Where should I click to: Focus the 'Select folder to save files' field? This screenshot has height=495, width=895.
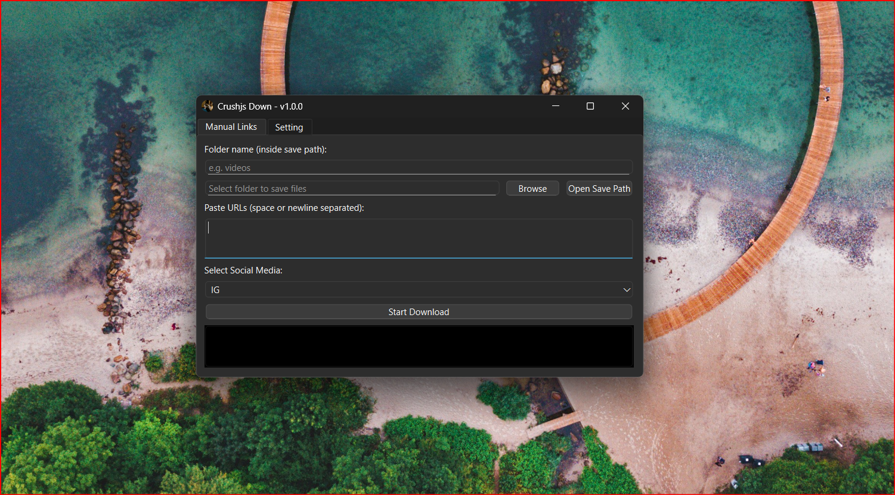pyautogui.click(x=352, y=188)
